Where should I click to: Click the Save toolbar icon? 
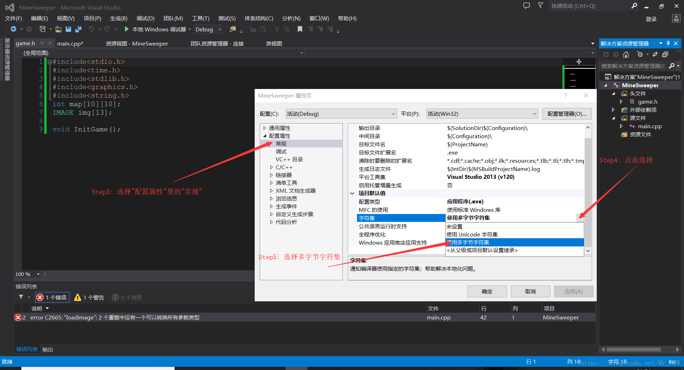tap(68, 29)
